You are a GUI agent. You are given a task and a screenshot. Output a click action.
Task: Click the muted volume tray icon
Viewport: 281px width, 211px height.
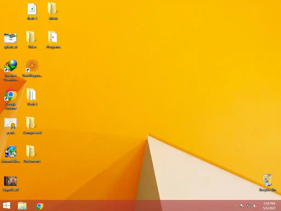tap(255, 206)
